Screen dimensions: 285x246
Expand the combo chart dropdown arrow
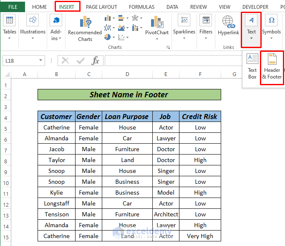point(141,28)
